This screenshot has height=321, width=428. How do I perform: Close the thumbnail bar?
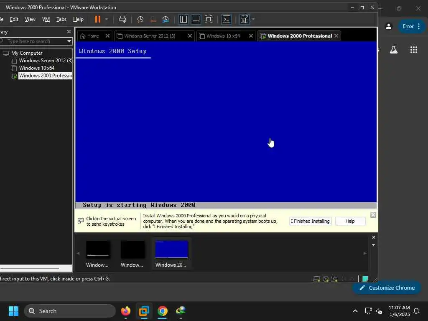click(373, 237)
